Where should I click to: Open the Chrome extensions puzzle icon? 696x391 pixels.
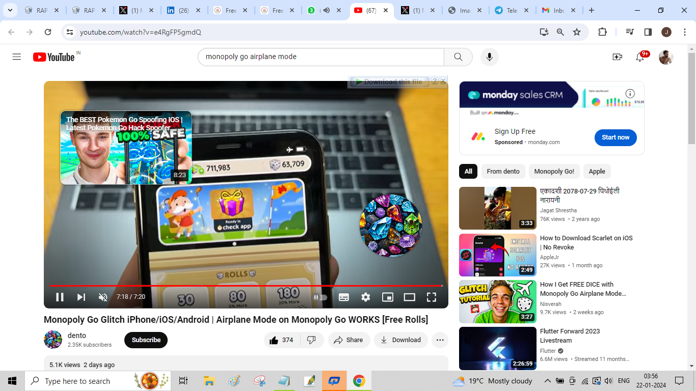(602, 32)
